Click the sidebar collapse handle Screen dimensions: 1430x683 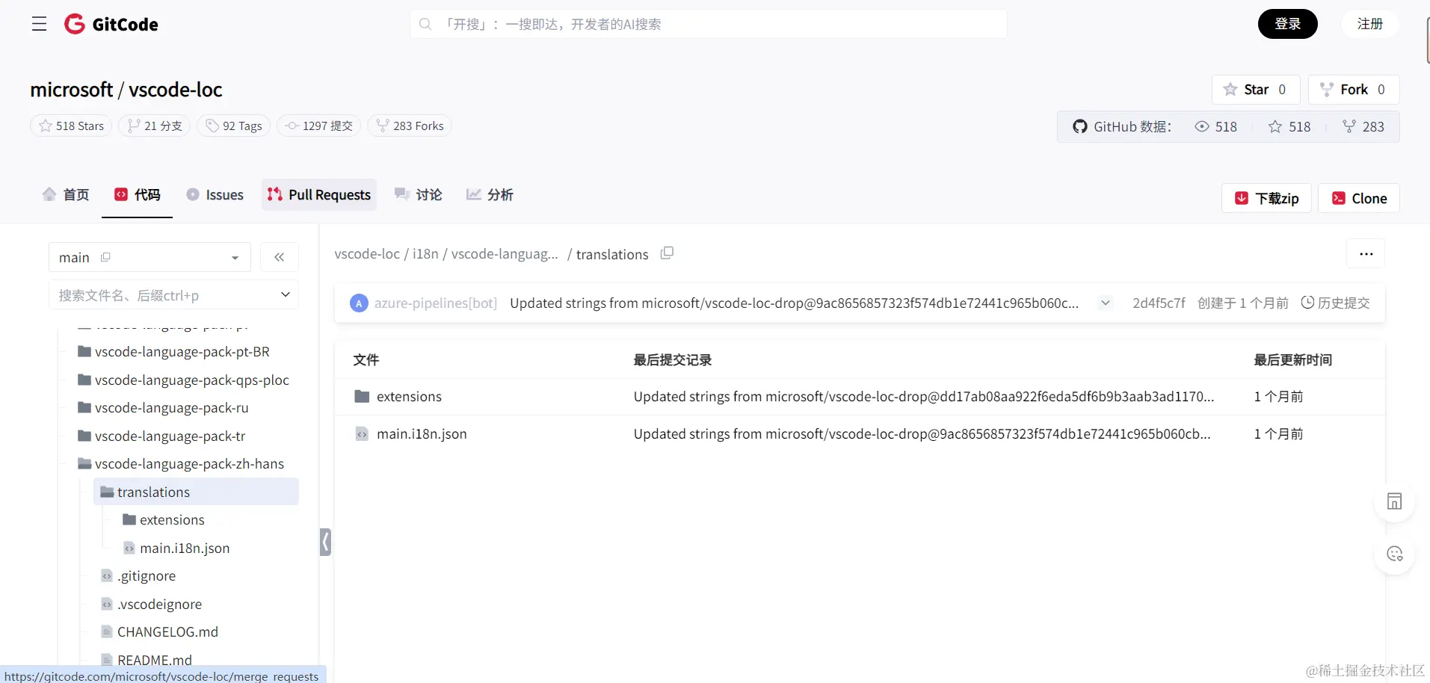(325, 542)
